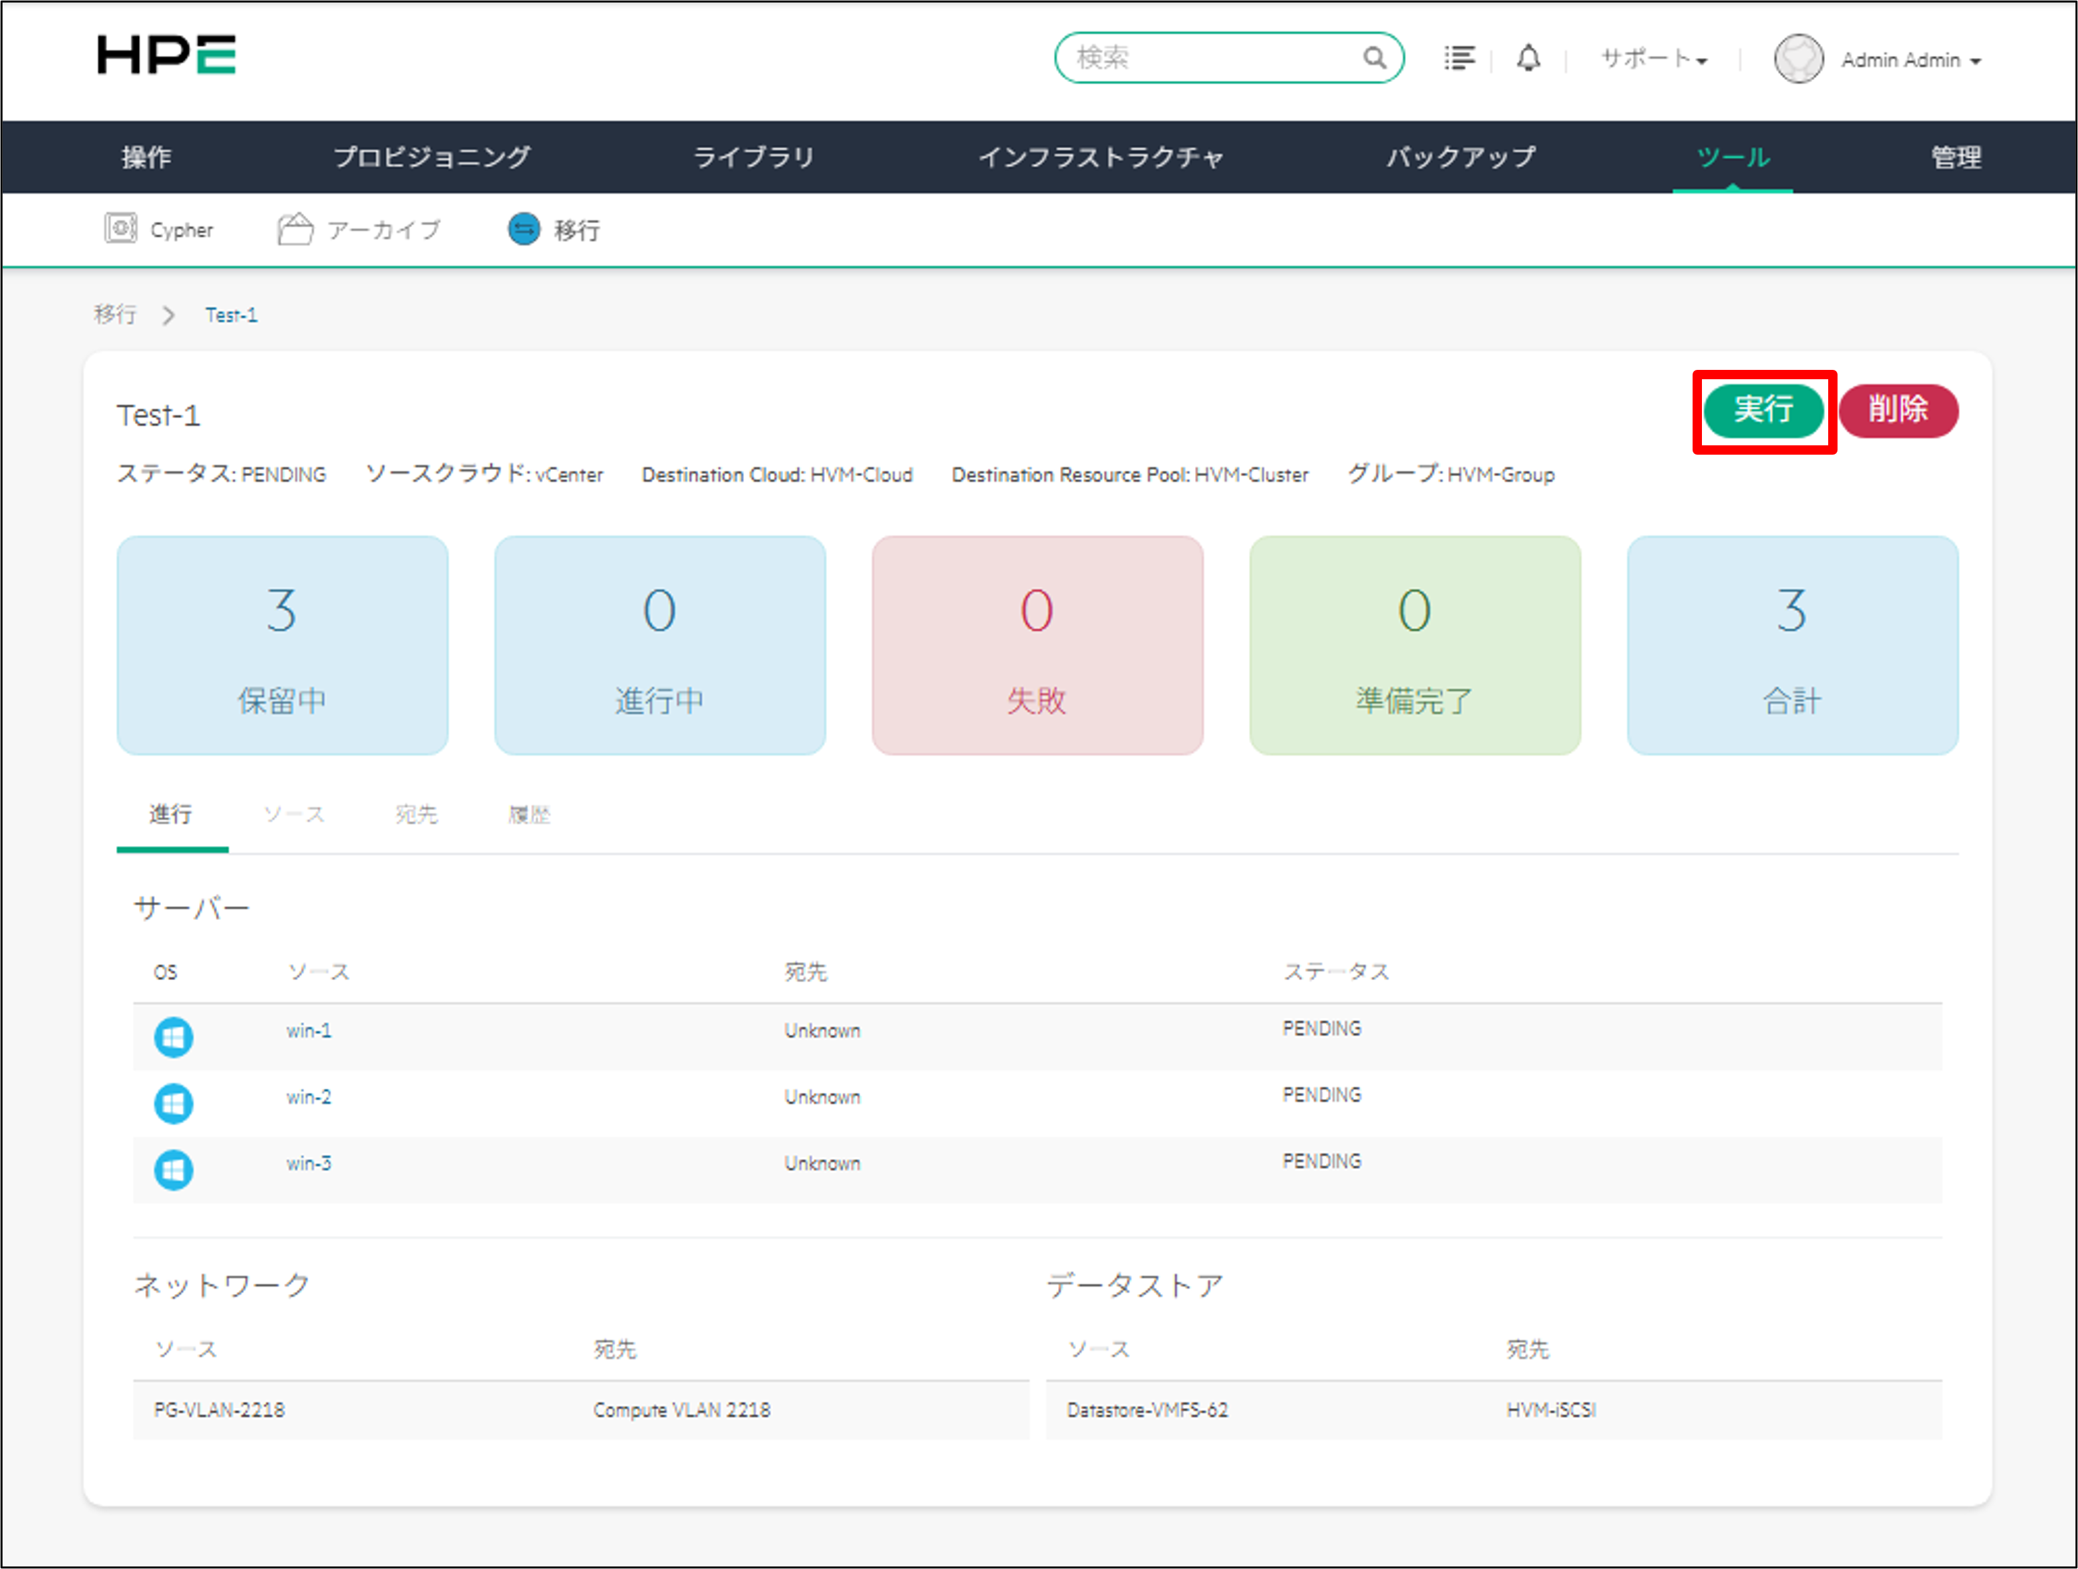This screenshot has height=1569, width=2078.
Task: Click the HPE logo
Action: (166, 55)
